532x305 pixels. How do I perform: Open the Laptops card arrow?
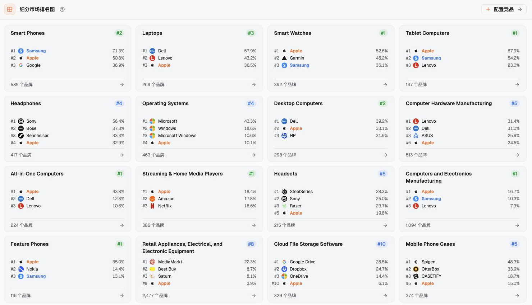pyautogui.click(x=254, y=85)
